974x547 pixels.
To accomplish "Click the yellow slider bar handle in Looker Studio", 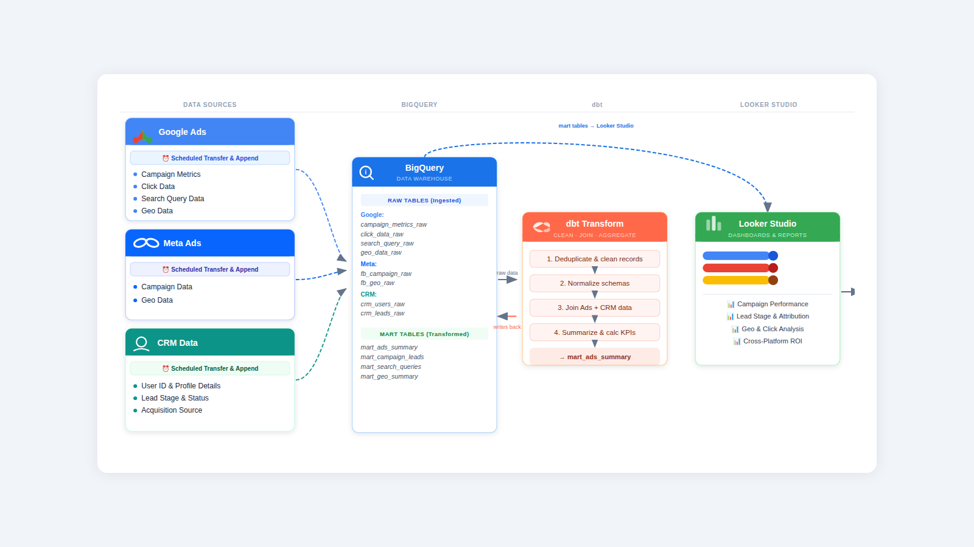I will point(773,280).
